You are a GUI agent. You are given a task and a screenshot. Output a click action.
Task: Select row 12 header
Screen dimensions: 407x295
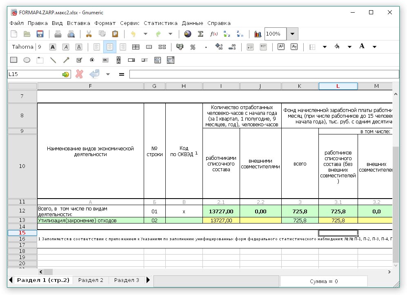pos(22,211)
